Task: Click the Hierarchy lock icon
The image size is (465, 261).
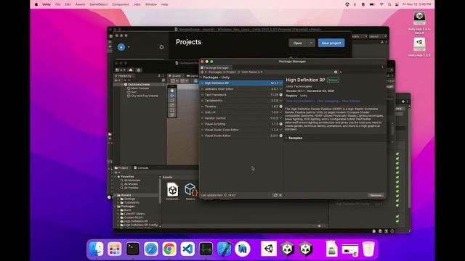Action: [159, 75]
